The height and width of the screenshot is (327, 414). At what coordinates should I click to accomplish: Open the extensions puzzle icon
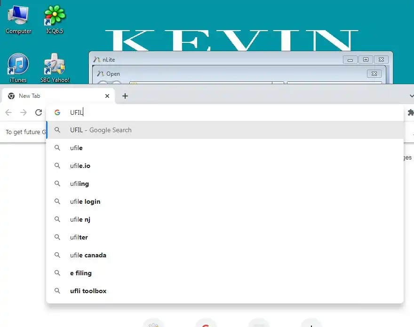[411, 112]
